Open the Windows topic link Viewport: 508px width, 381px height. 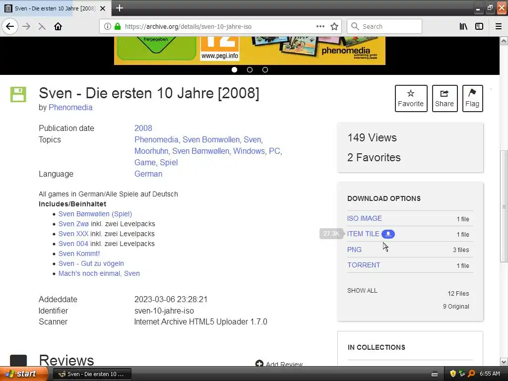(x=249, y=151)
